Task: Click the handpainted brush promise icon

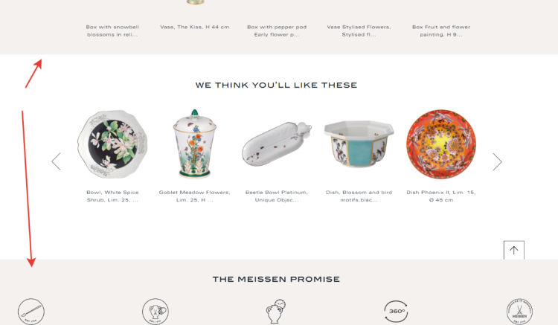Action: [x=31, y=312]
